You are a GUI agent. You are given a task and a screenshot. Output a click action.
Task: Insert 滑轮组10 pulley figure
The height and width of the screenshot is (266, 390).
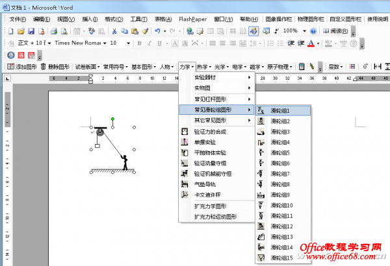coord(283,206)
